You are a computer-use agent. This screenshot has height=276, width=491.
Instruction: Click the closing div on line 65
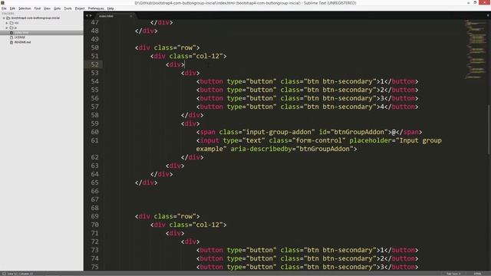147,182
